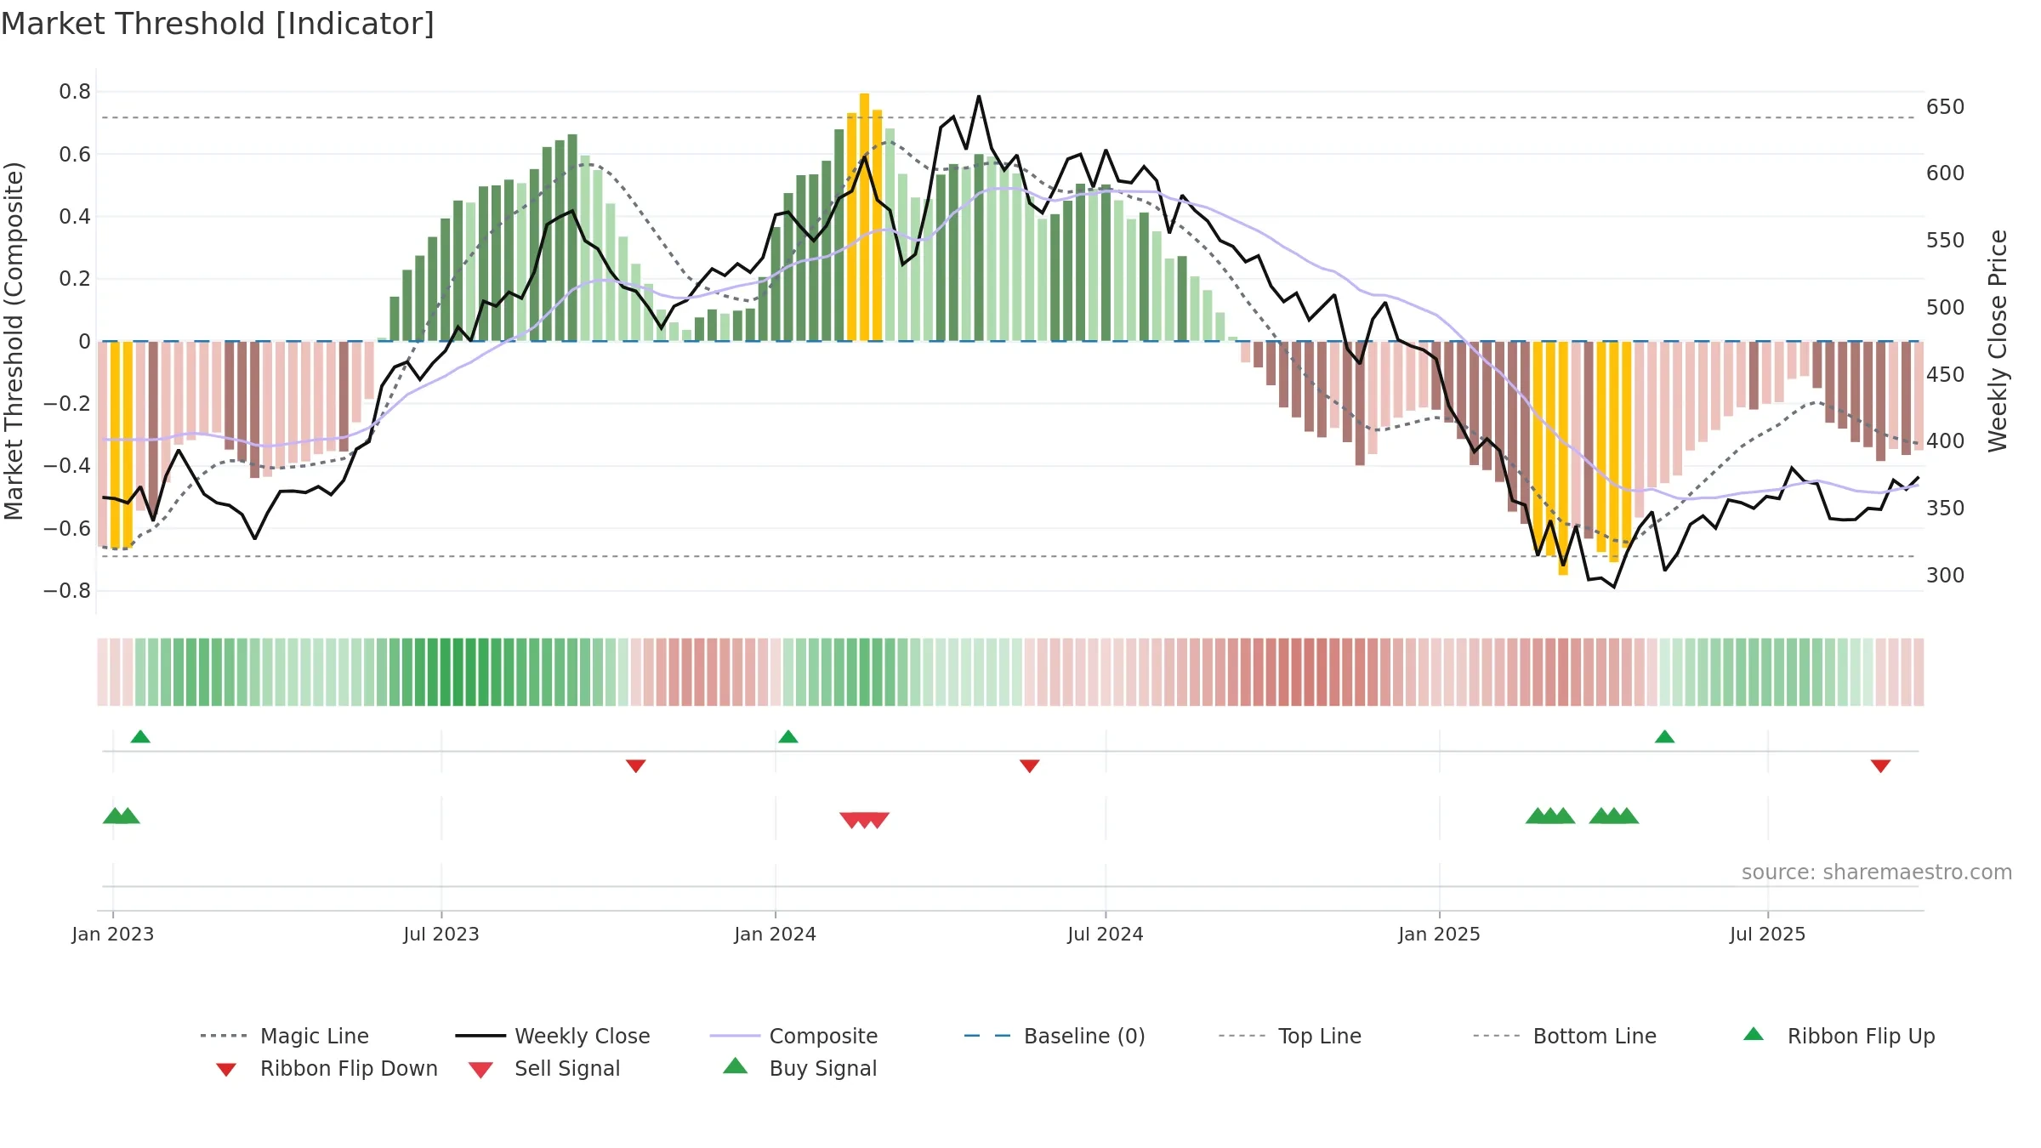Screen dimensions: 2041x1148
Task: Click the tallest yellow bar near 0.8
Action: point(865,217)
